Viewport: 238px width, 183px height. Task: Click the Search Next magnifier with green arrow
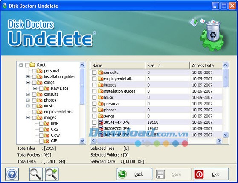click(x=52, y=174)
